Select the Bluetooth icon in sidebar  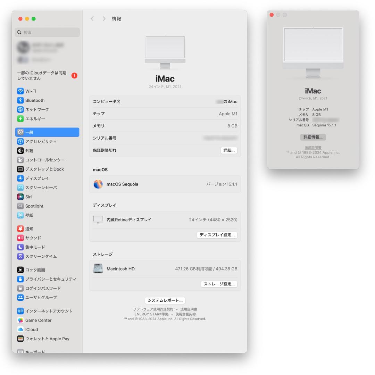(x=20, y=100)
